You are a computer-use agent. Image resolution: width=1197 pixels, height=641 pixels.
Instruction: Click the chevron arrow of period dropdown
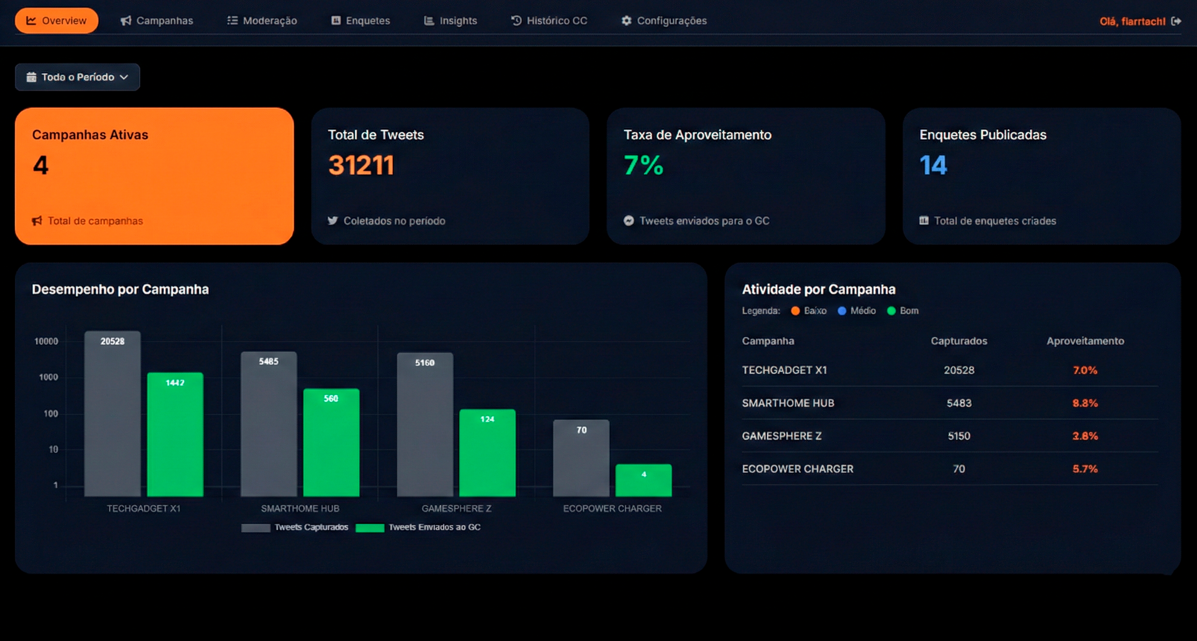pos(124,77)
